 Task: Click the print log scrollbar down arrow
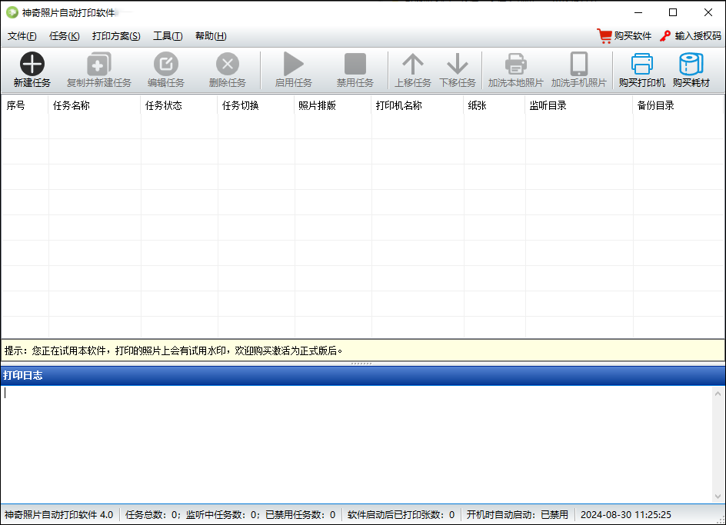(718, 497)
